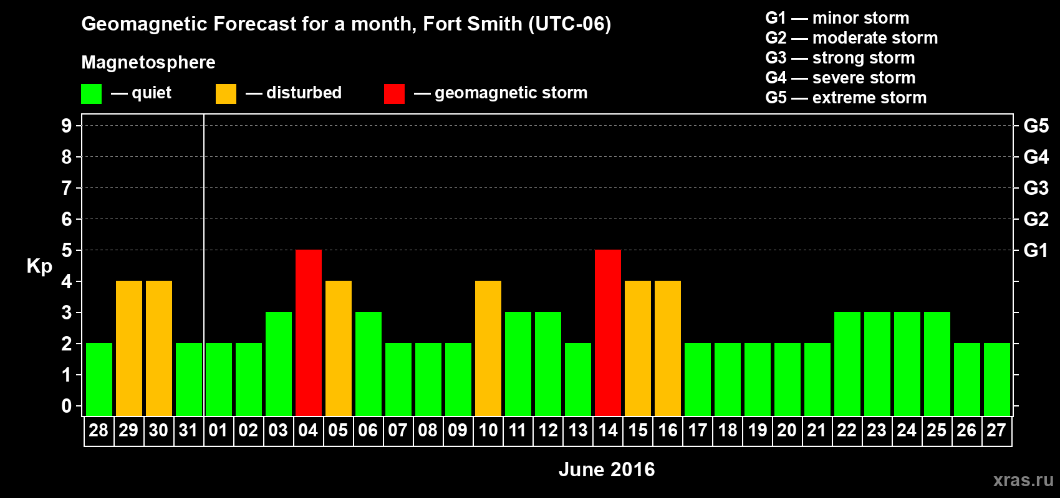
Task: Click the date label 14
Action: coord(608,430)
